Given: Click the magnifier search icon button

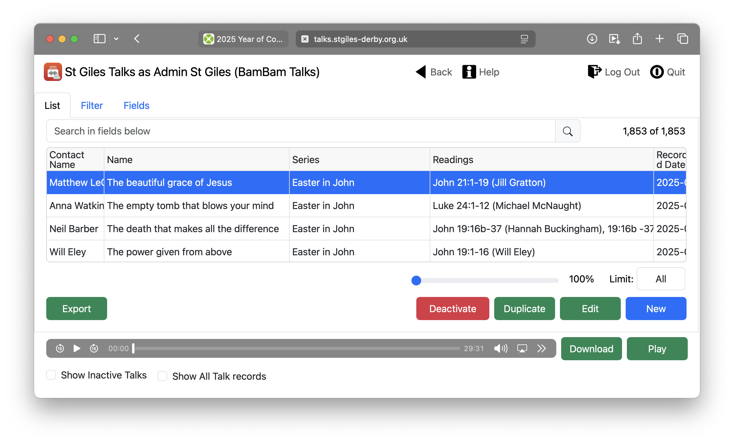Looking at the screenshot, I should [x=568, y=131].
